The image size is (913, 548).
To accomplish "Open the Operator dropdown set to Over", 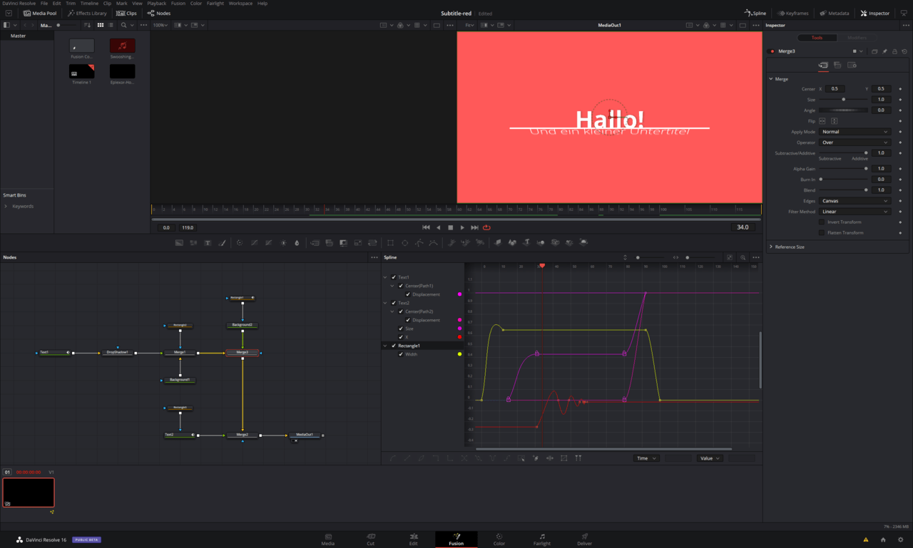I will [854, 143].
